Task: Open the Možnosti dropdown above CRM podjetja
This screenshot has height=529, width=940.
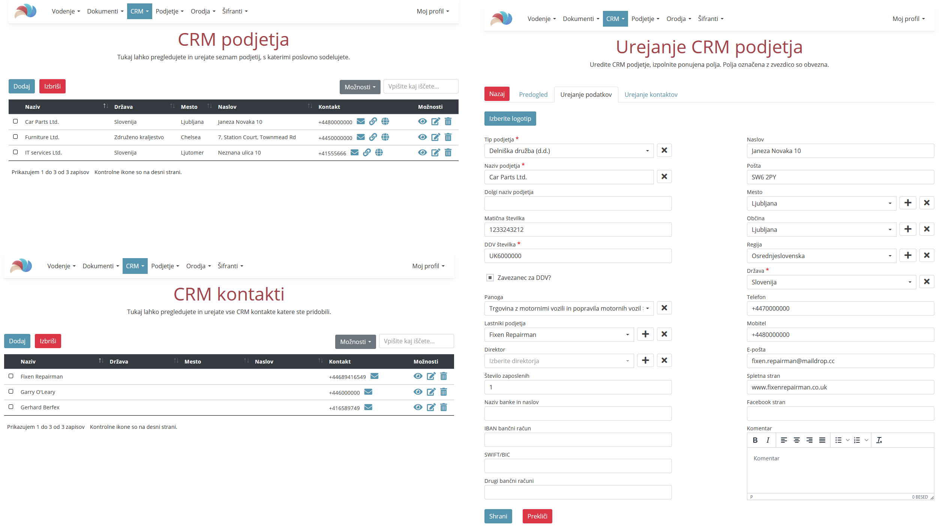Action: point(360,87)
